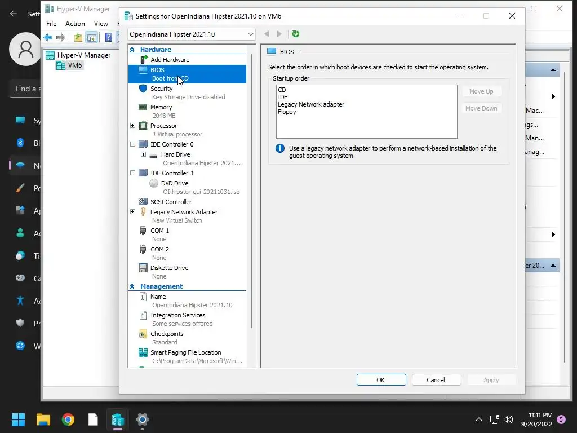
Task: Click the Add Hardware plug icon
Action: (x=143, y=59)
